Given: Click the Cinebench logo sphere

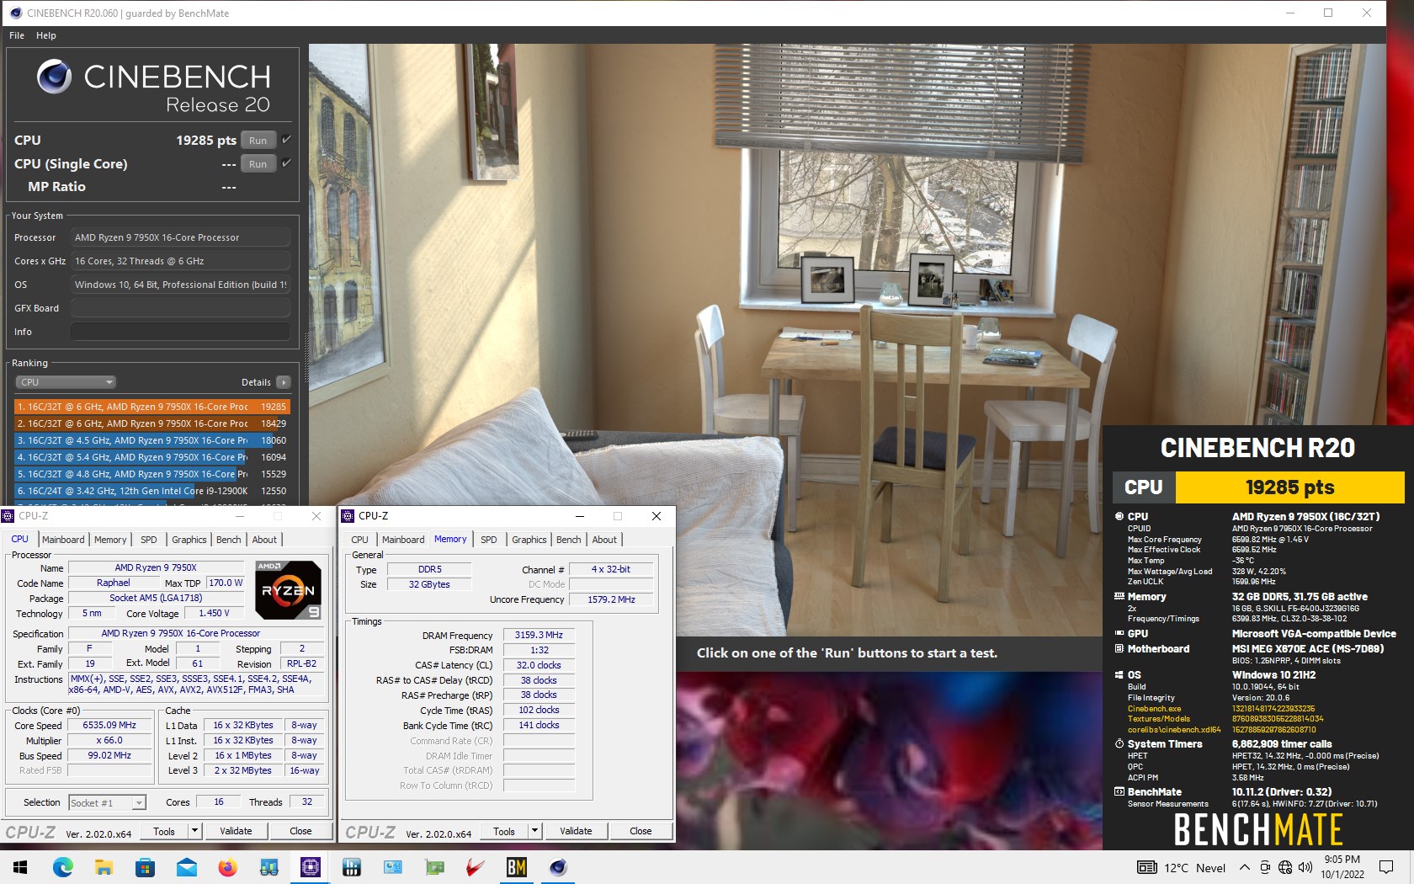Looking at the screenshot, I should (54, 77).
